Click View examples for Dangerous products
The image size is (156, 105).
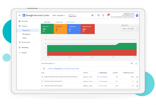103,77
